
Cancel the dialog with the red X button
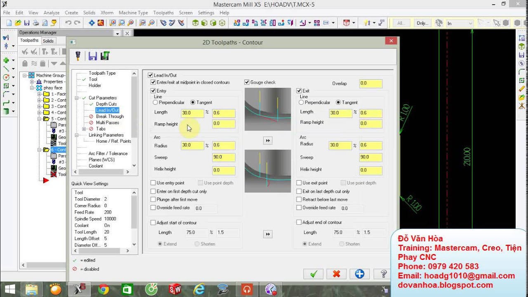click(x=336, y=274)
